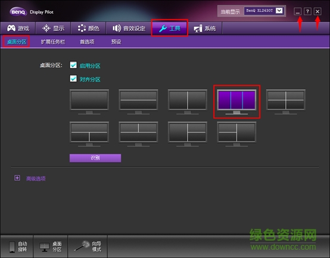Click the wrench icon on 工具 tab
The width and height of the screenshot is (330, 258).
[163, 29]
